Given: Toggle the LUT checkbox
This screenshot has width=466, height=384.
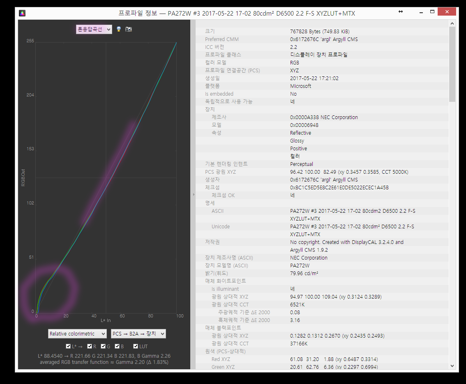Looking at the screenshot, I should pos(136,347).
